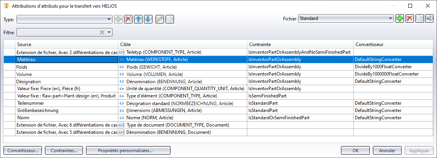Screen dimensions: 437x158
Task: Click the Contrainte column header
Action: (x=300, y=44)
